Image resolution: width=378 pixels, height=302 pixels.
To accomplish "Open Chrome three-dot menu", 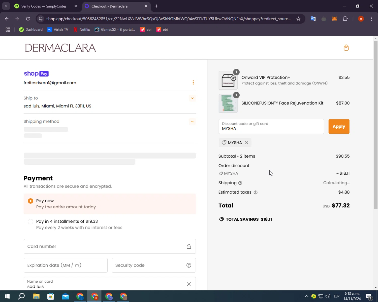I will (371, 19).
